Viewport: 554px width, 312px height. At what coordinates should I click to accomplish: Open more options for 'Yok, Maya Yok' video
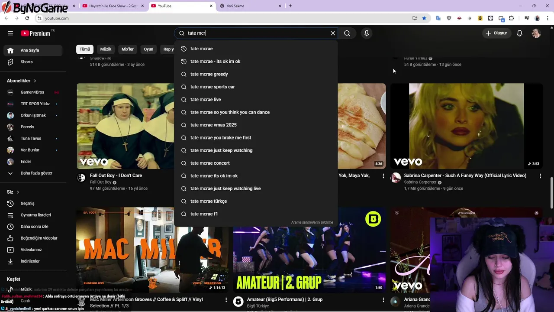pos(383,176)
